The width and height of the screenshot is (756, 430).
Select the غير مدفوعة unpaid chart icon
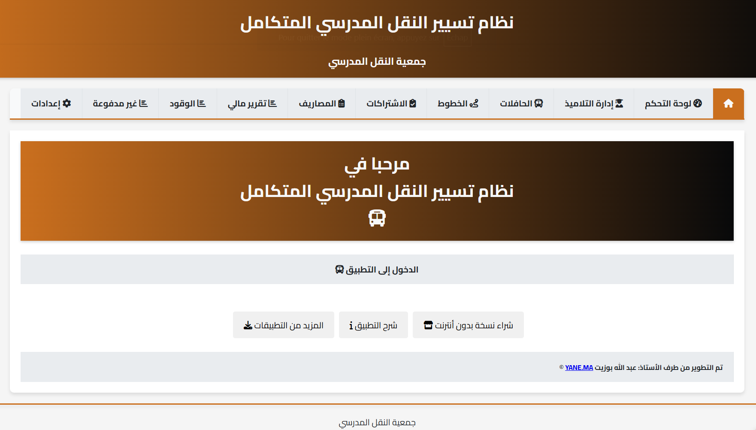tap(144, 103)
